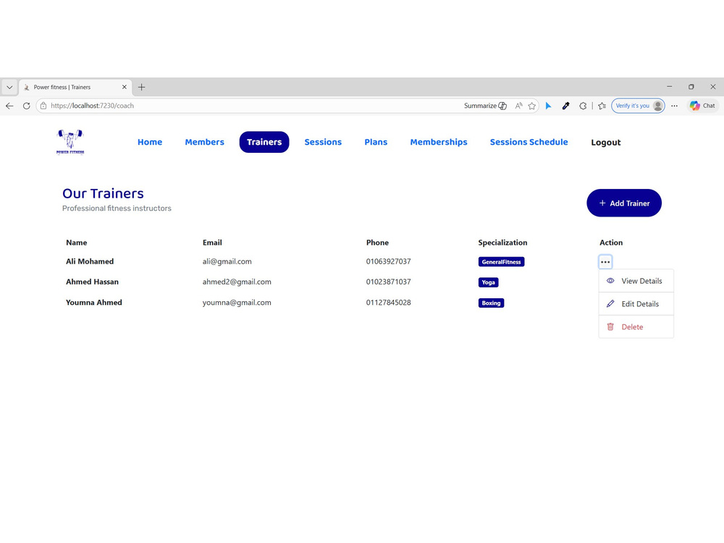Go back with browser back arrow

pyautogui.click(x=9, y=106)
